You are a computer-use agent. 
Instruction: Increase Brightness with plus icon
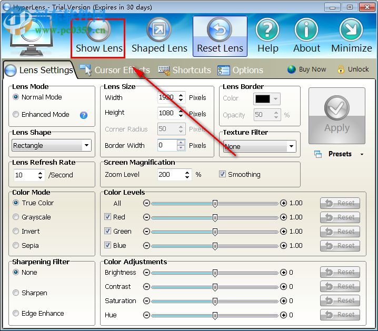pos(283,273)
